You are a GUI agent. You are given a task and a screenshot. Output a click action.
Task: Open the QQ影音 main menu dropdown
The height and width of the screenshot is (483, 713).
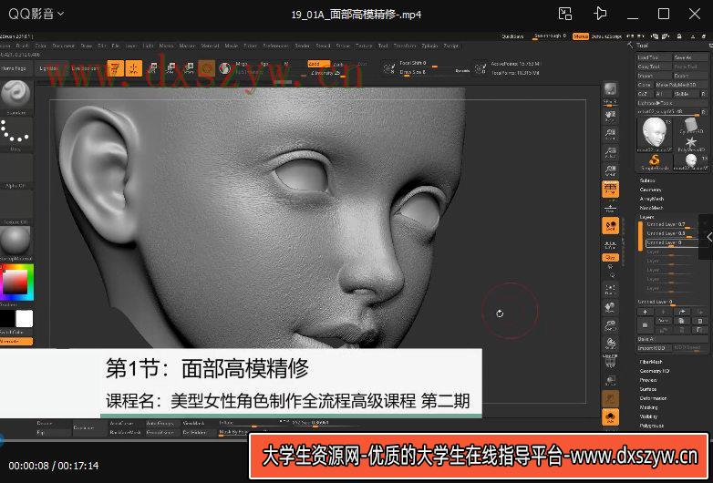pyautogui.click(x=36, y=14)
